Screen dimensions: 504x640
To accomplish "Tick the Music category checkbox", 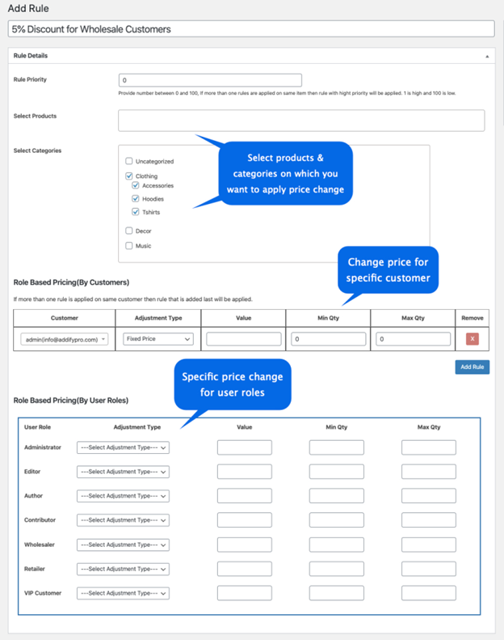I will pos(129,245).
